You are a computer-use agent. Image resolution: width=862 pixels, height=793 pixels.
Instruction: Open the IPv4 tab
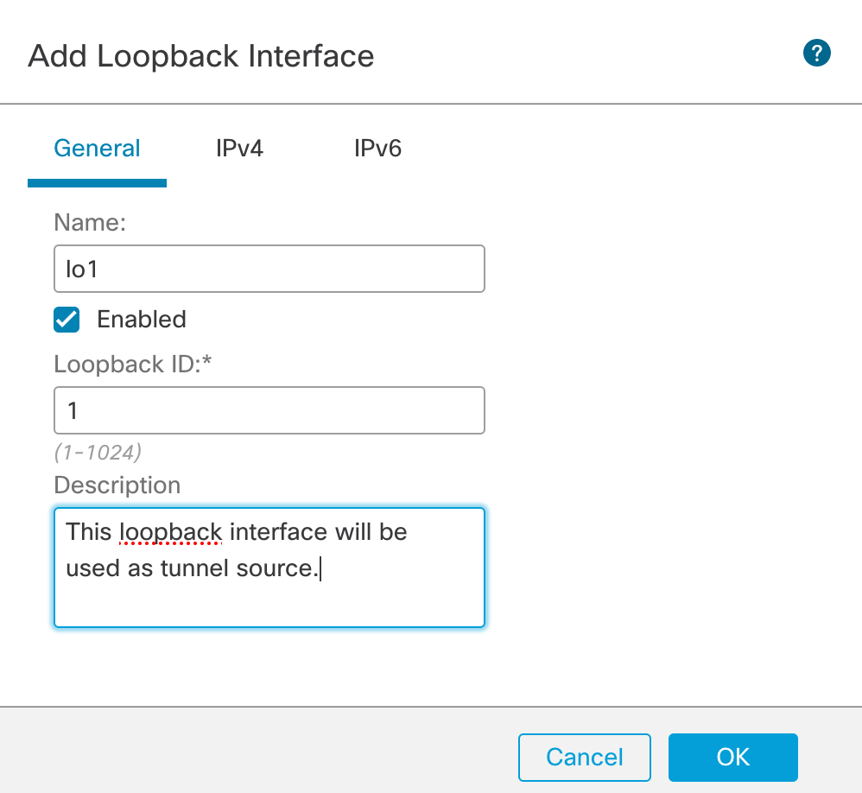[x=239, y=149]
